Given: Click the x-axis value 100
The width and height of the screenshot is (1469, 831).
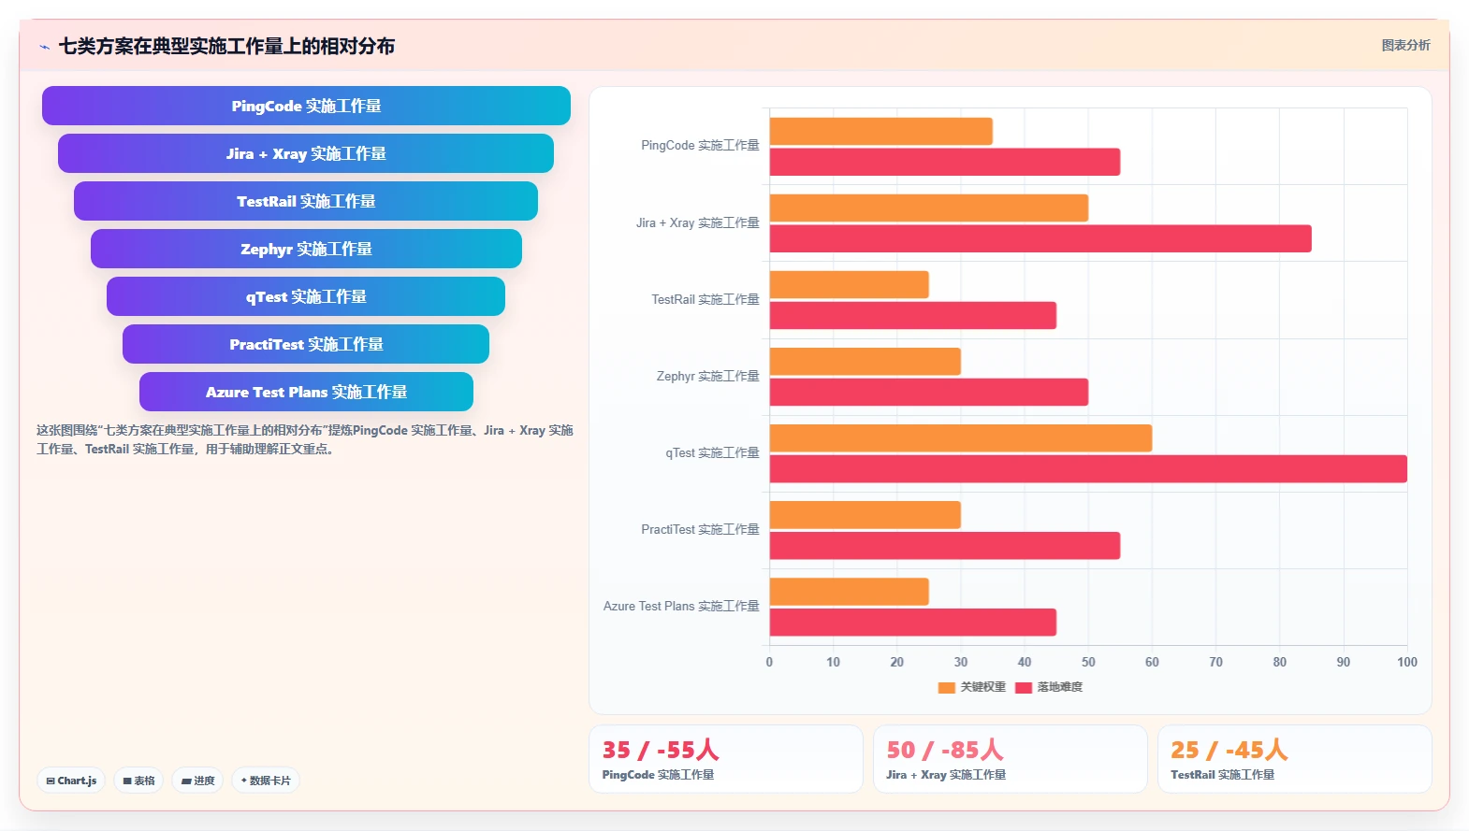Looking at the screenshot, I should 1407,662.
